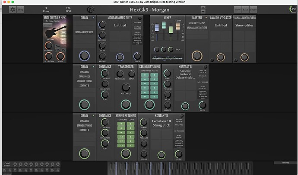Click the Morgan Amps Suite Pressure knob

(102, 35)
